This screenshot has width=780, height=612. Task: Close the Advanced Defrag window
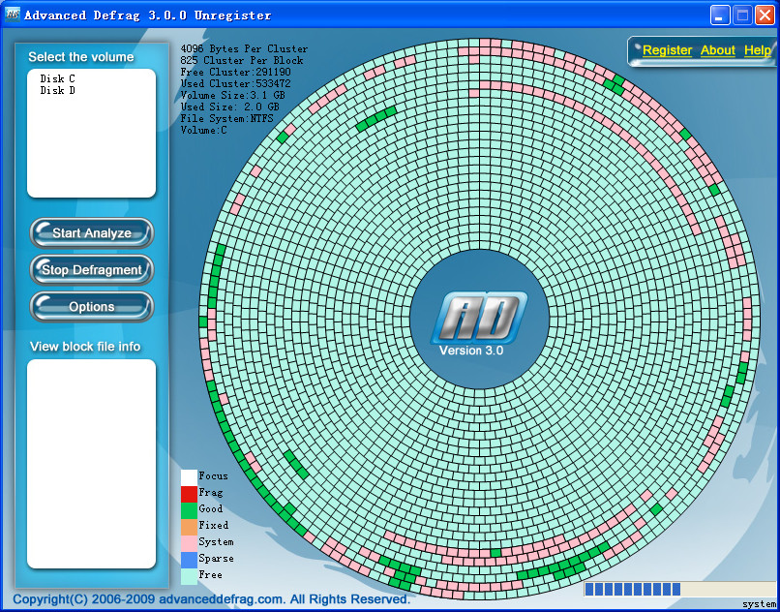765,15
